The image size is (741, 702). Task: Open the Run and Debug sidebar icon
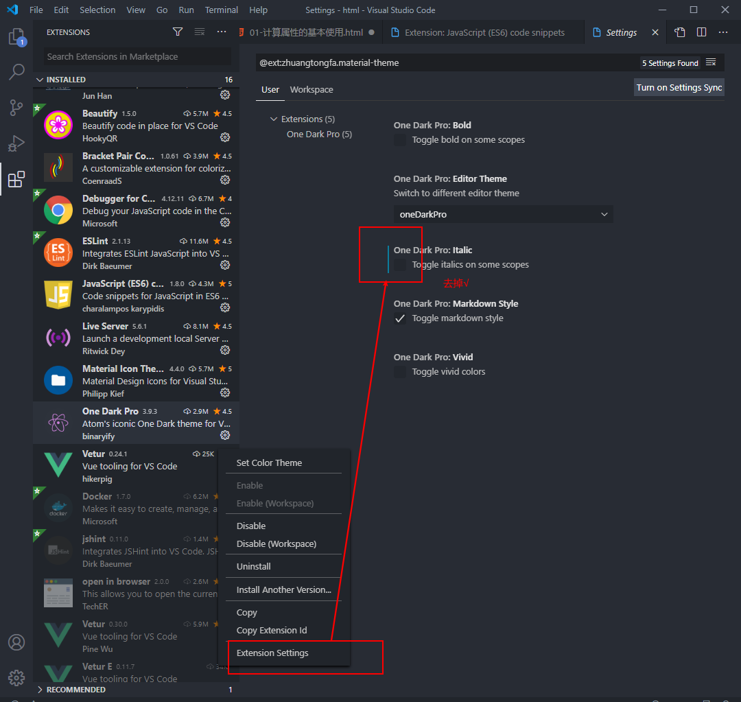[x=16, y=143]
